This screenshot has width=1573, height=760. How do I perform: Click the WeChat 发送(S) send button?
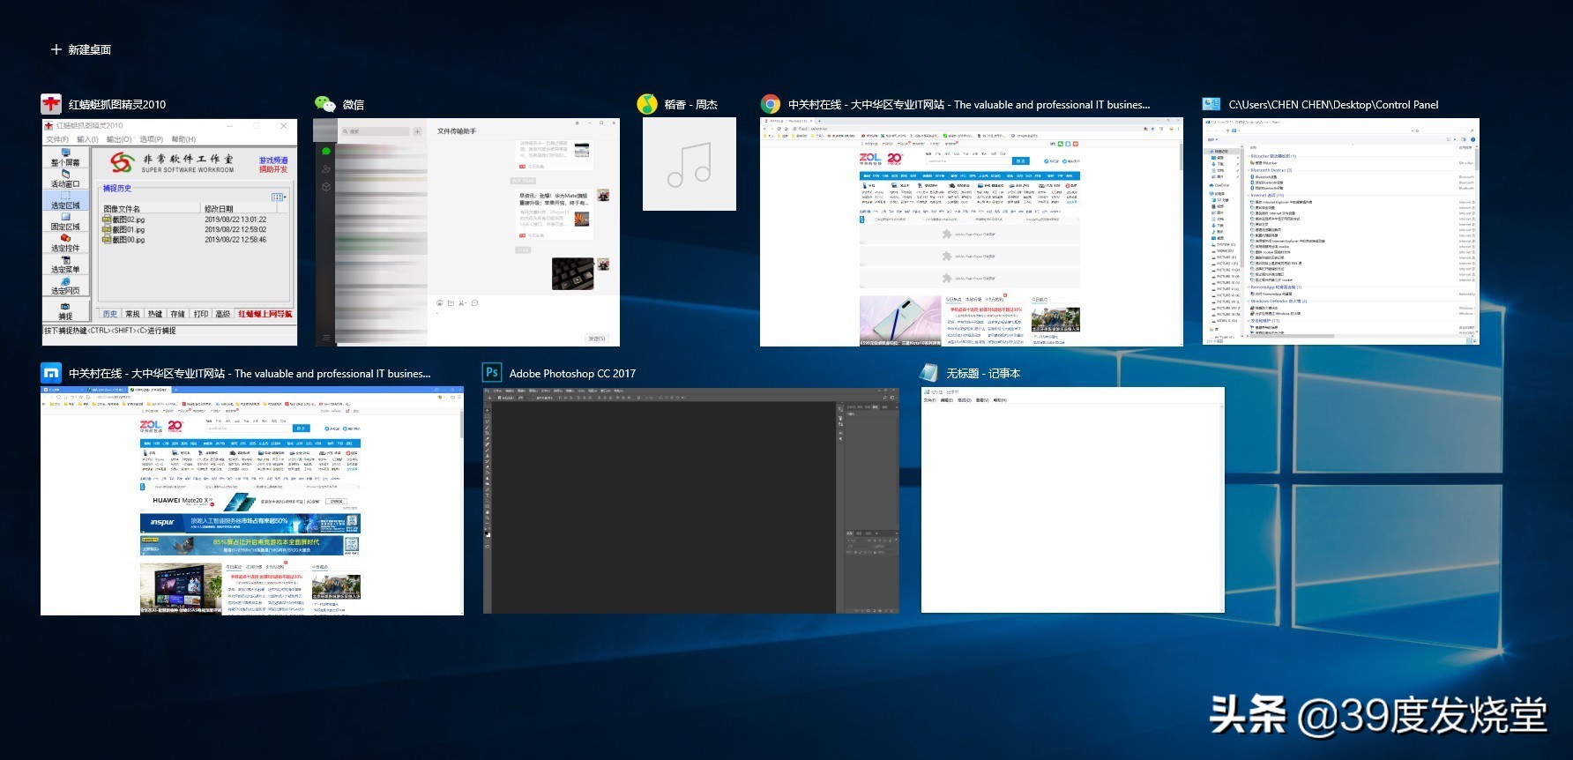[597, 339]
